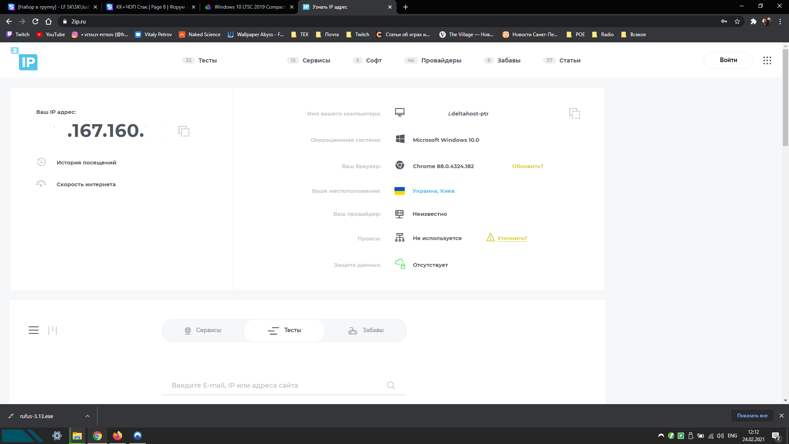
Task: Open the Сервисы pill tab
Action: pyautogui.click(x=203, y=331)
